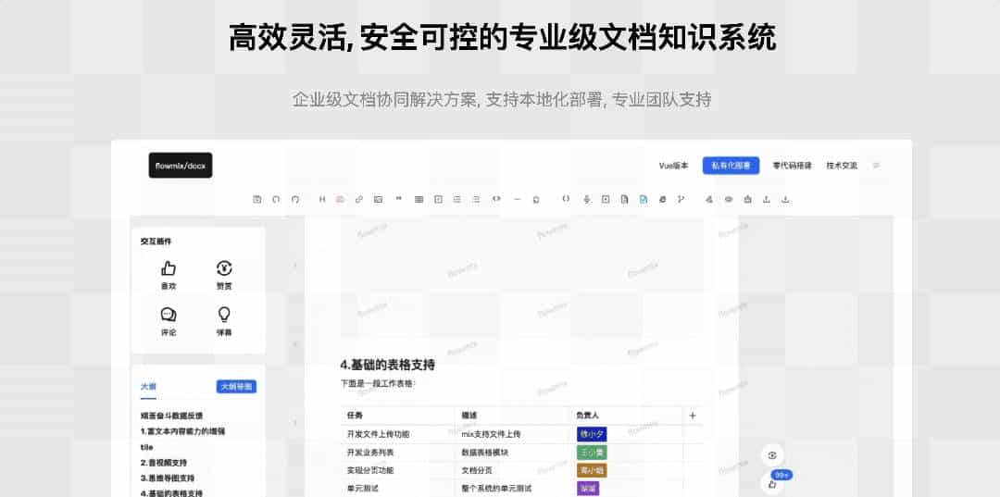Open the 评论 comment bubble widget
The width and height of the screenshot is (1000, 497).
[x=169, y=322]
